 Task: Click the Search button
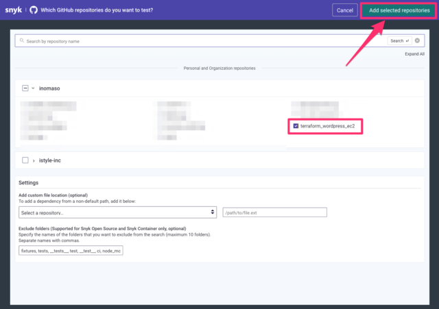399,41
